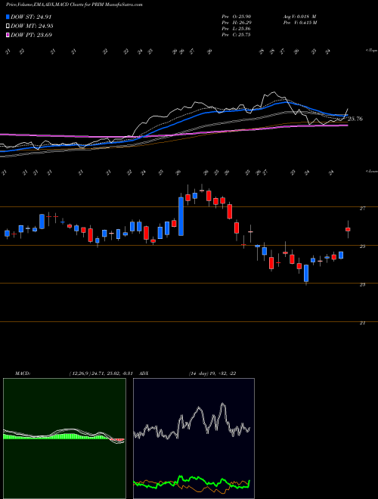The height and width of the screenshot is (499, 378).
Task: Click the 'Pre L: 25.36' value
Action: pyautogui.click(x=236, y=29)
